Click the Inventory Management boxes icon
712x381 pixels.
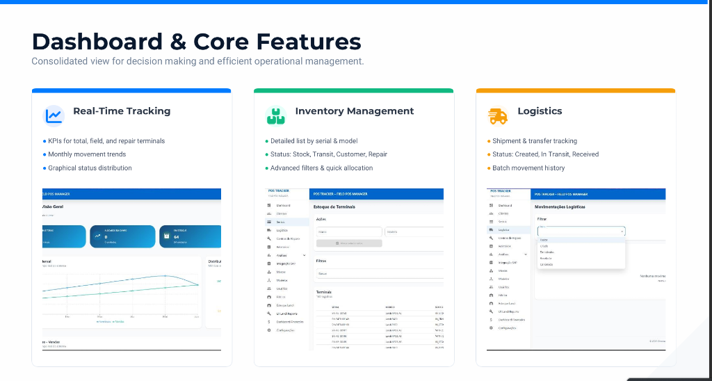point(275,116)
